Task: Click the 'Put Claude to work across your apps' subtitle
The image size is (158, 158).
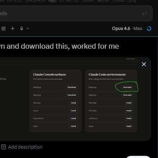Action: 48,79
